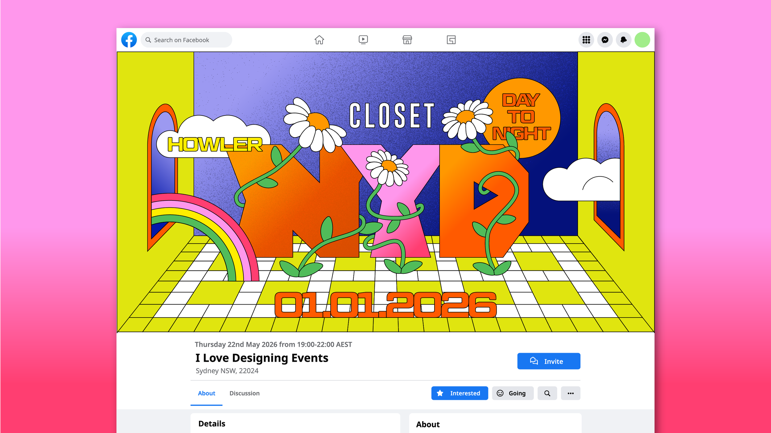Toggle the Going response button
This screenshot has height=433, width=771.
pos(513,393)
